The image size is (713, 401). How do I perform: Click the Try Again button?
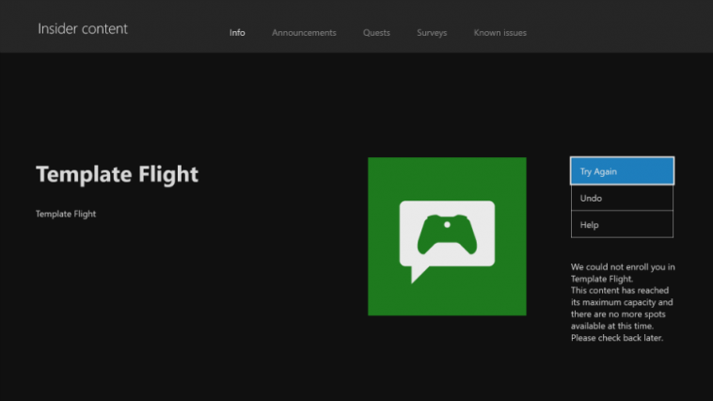[622, 171]
